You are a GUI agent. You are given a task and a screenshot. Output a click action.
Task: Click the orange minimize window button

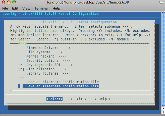coord(9,2)
